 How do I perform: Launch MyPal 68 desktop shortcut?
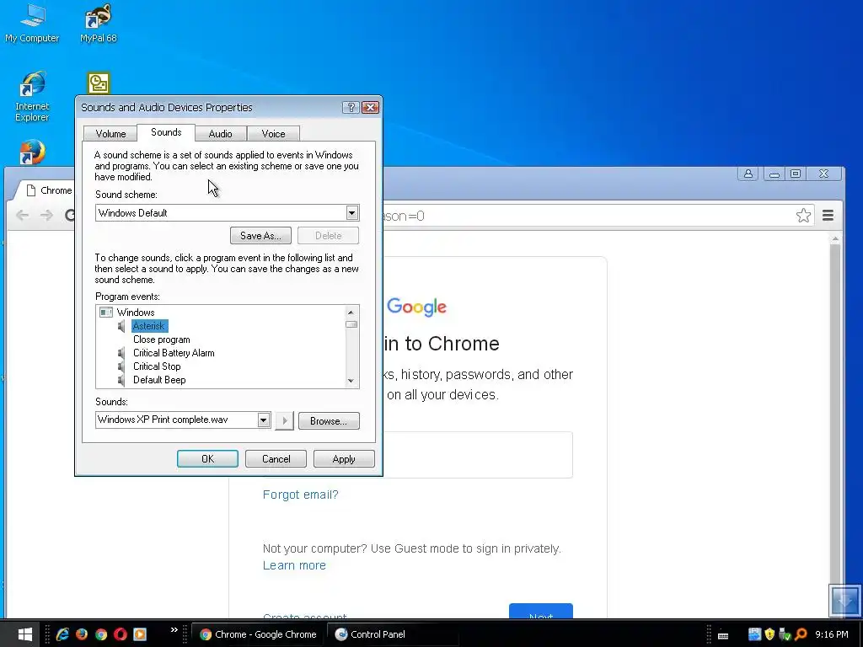[98, 23]
